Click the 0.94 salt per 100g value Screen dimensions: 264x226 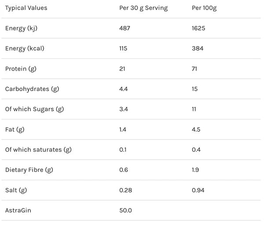[x=198, y=190]
